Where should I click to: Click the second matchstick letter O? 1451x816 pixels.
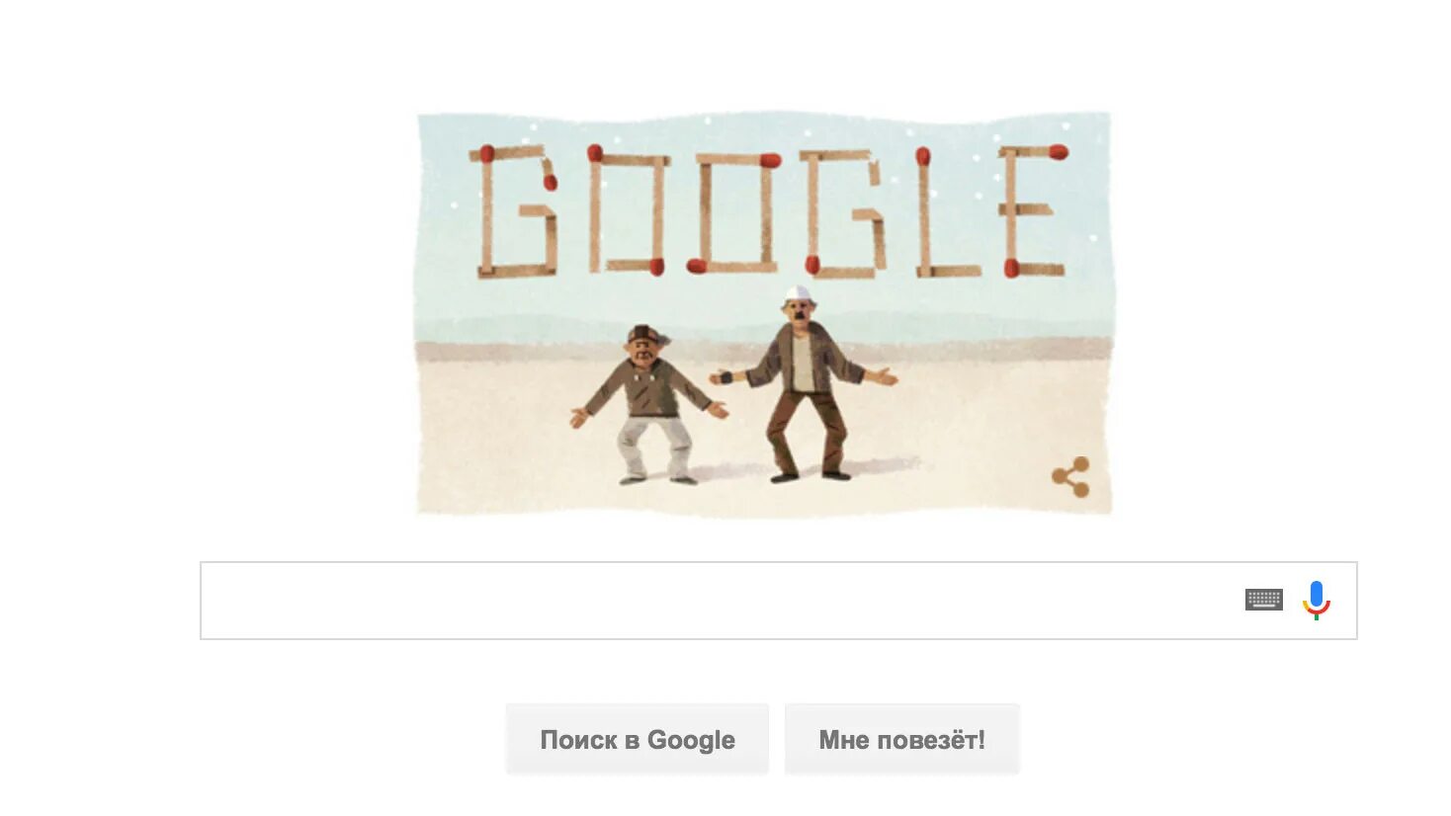pos(733,211)
